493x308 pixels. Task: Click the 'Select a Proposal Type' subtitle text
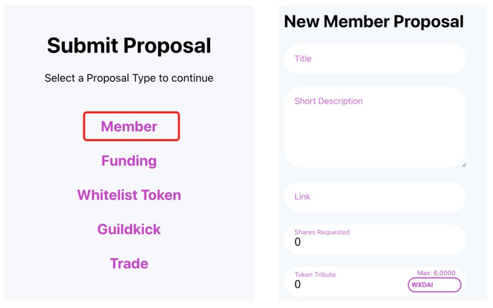[x=129, y=78]
